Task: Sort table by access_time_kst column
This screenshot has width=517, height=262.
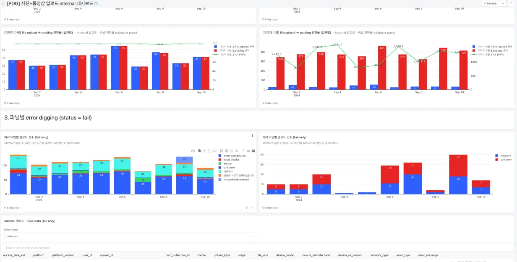Action: [x=14, y=255]
